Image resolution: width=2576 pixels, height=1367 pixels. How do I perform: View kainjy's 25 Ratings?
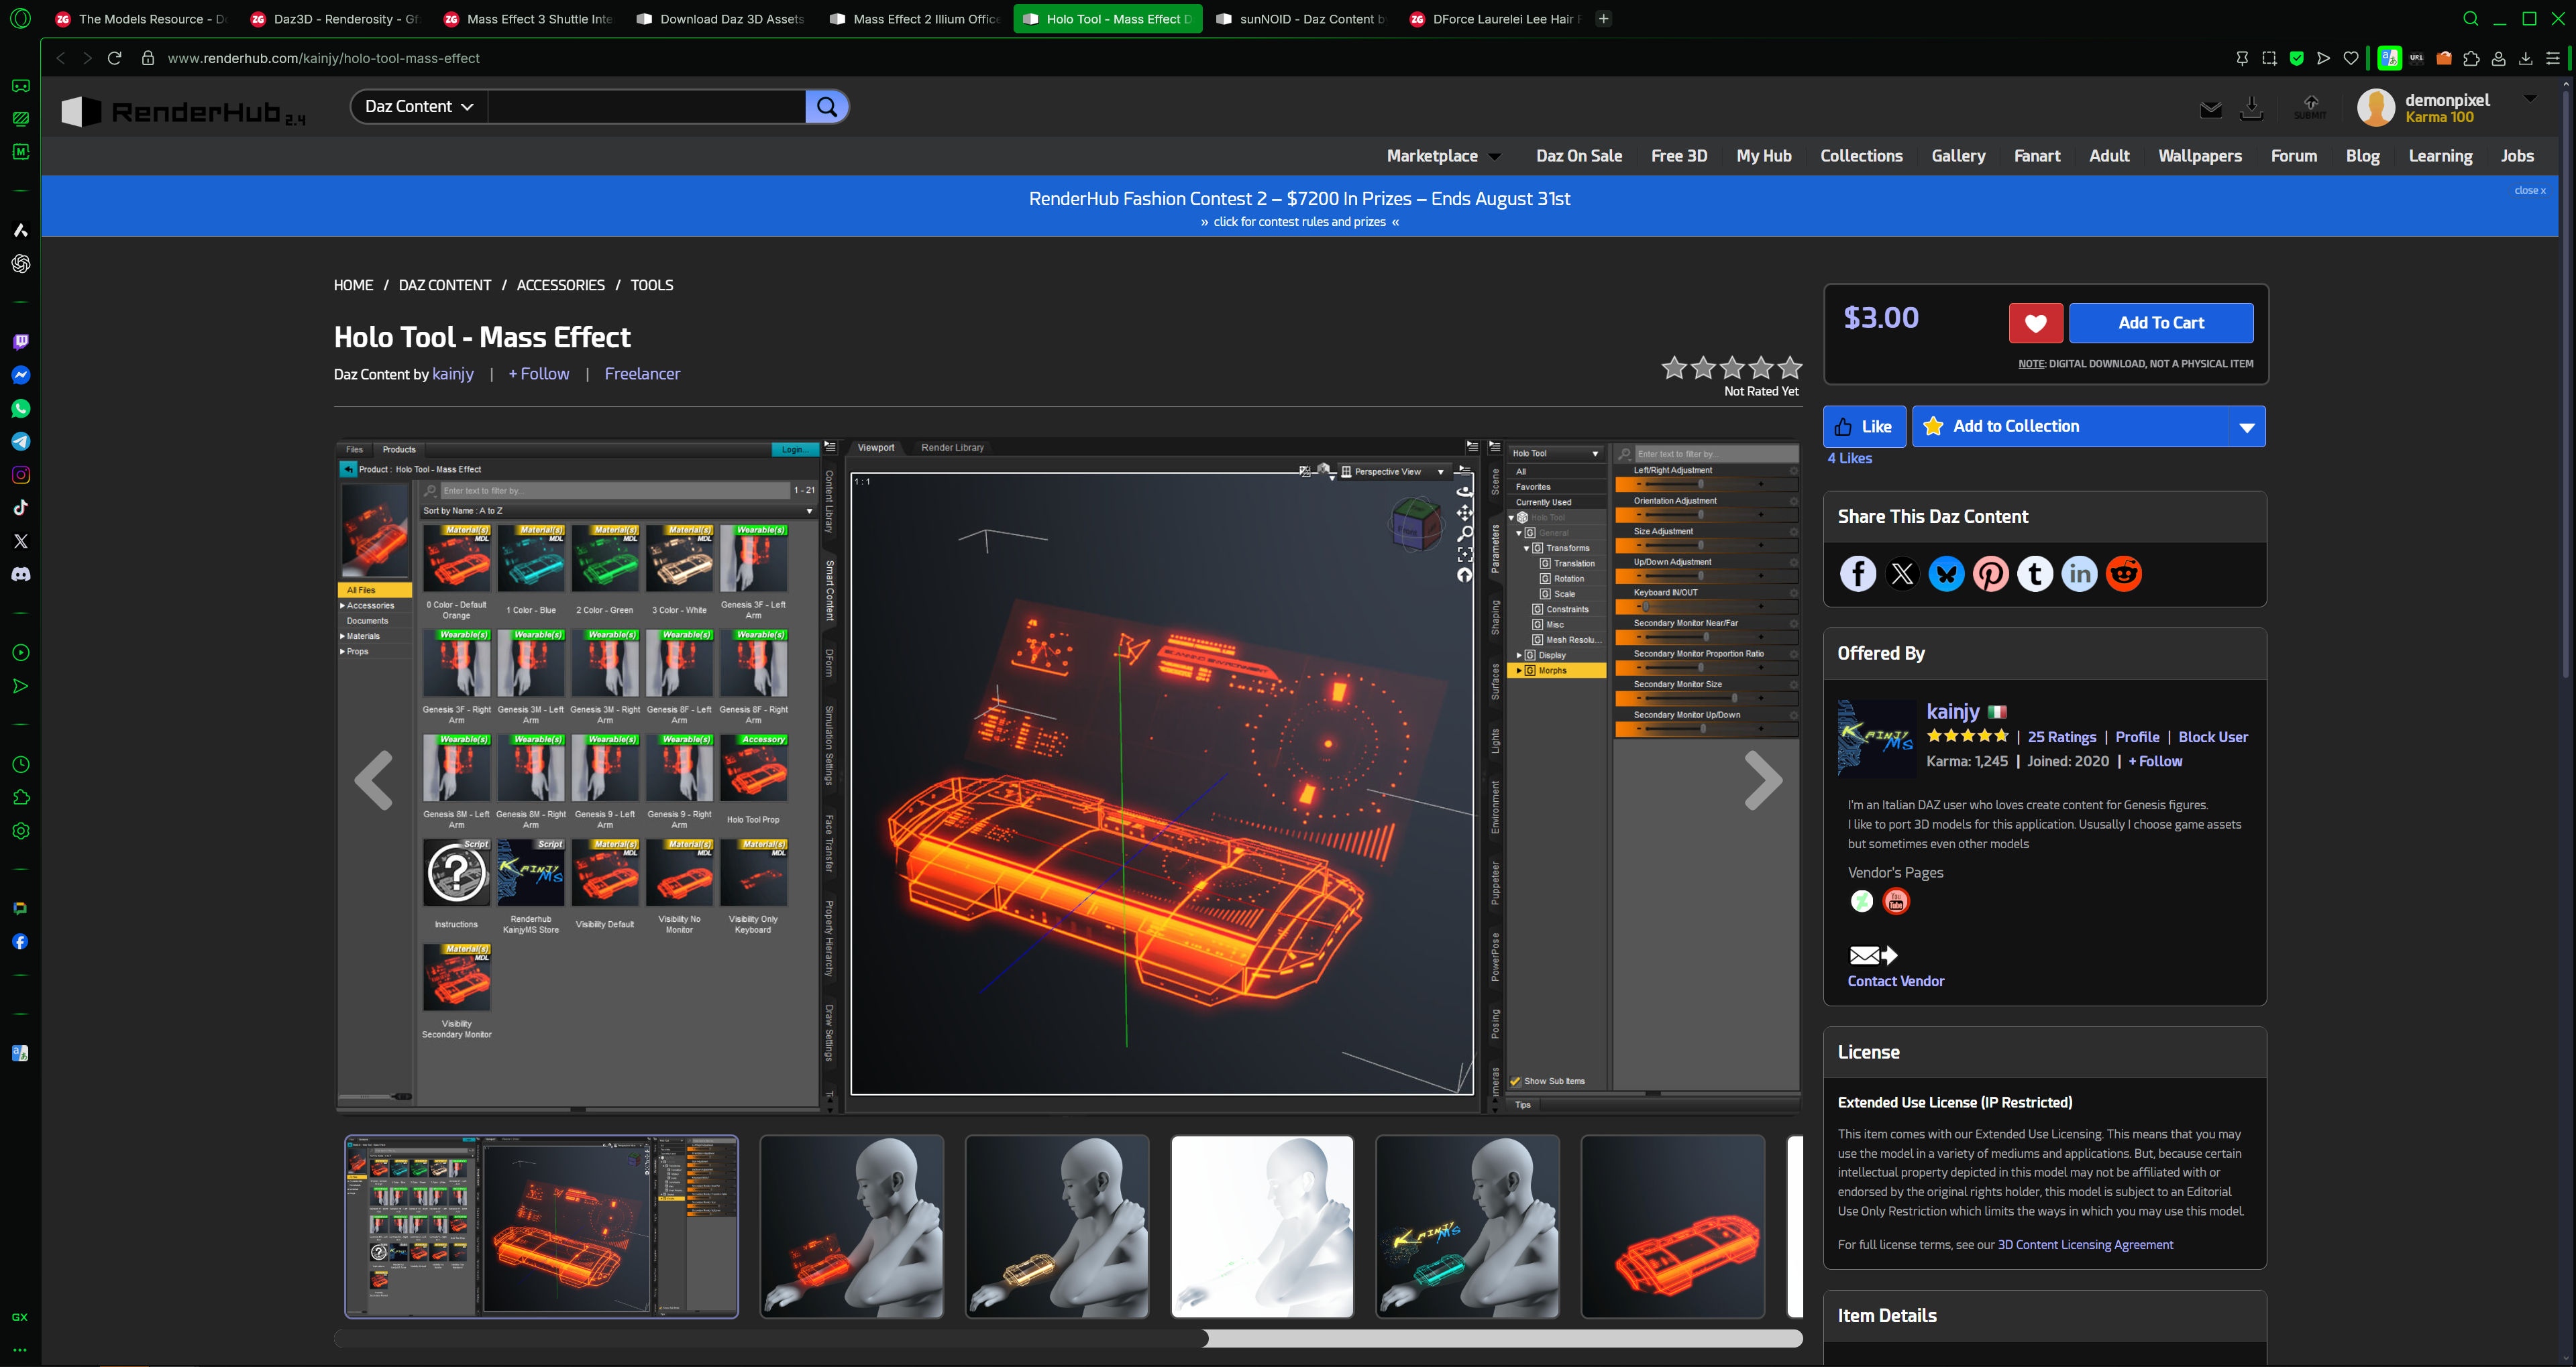pos(2061,737)
